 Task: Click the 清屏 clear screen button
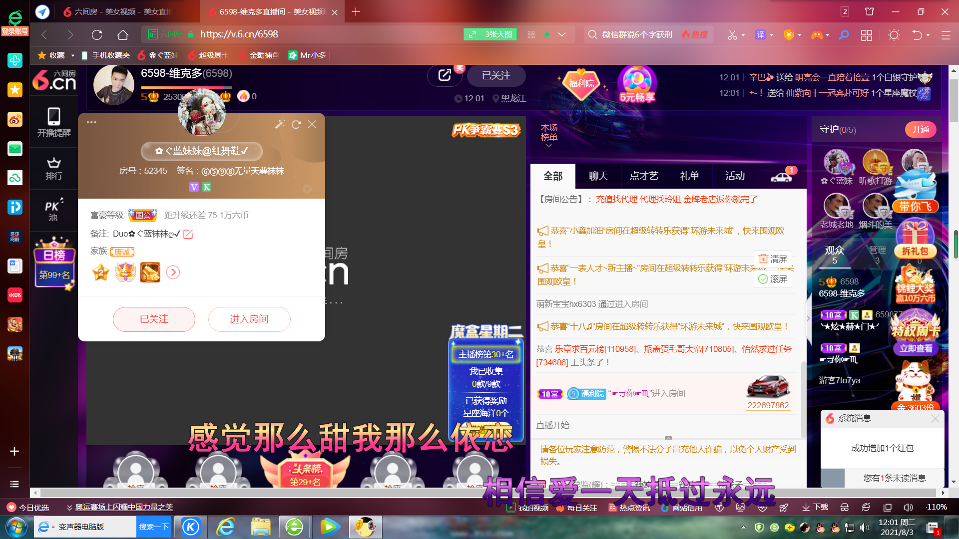pyautogui.click(x=773, y=259)
